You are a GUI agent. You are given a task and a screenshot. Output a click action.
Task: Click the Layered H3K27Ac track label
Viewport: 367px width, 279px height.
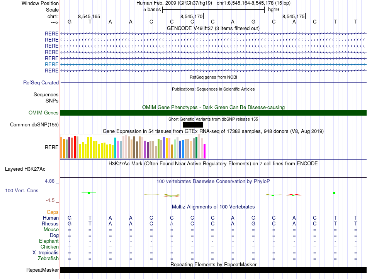pyautogui.click(x=25, y=169)
